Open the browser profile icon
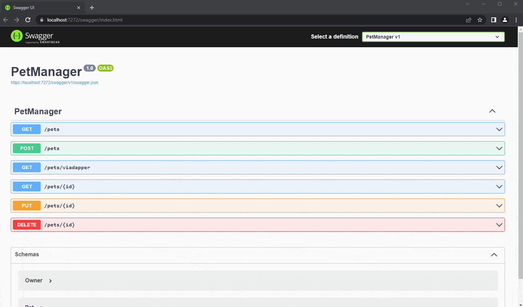The height and width of the screenshot is (307, 523). 505,20
